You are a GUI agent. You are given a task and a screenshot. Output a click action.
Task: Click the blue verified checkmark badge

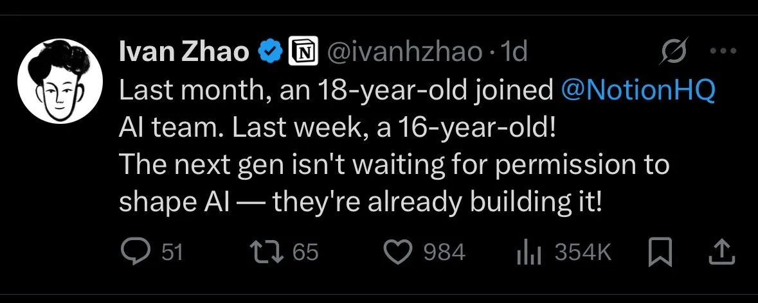(x=270, y=52)
